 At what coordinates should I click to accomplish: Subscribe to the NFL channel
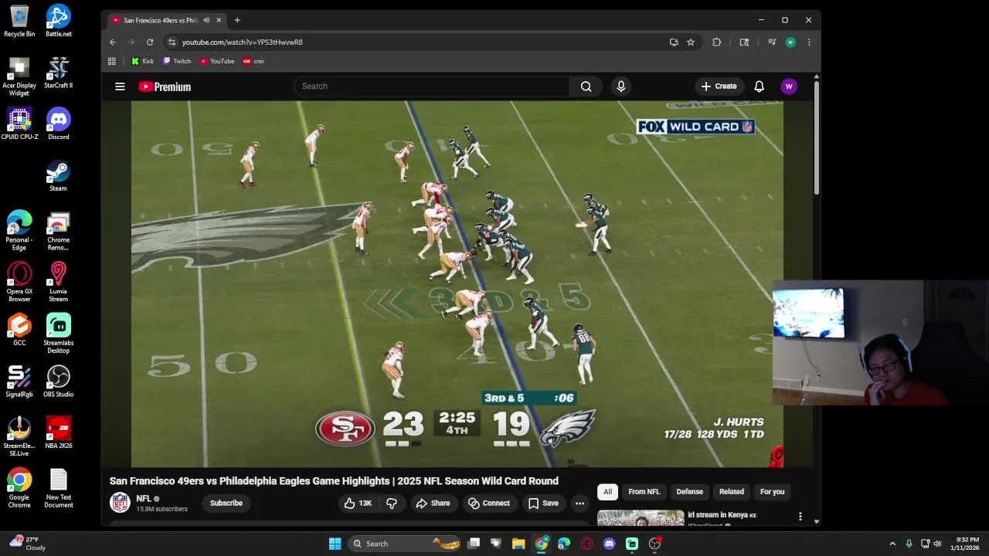226,503
